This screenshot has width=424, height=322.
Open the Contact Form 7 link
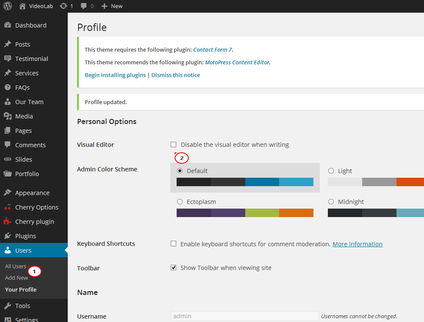(x=213, y=50)
